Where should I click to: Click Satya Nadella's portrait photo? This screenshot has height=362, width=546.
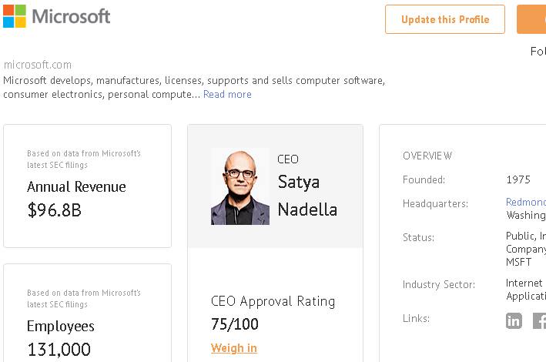pyautogui.click(x=240, y=186)
